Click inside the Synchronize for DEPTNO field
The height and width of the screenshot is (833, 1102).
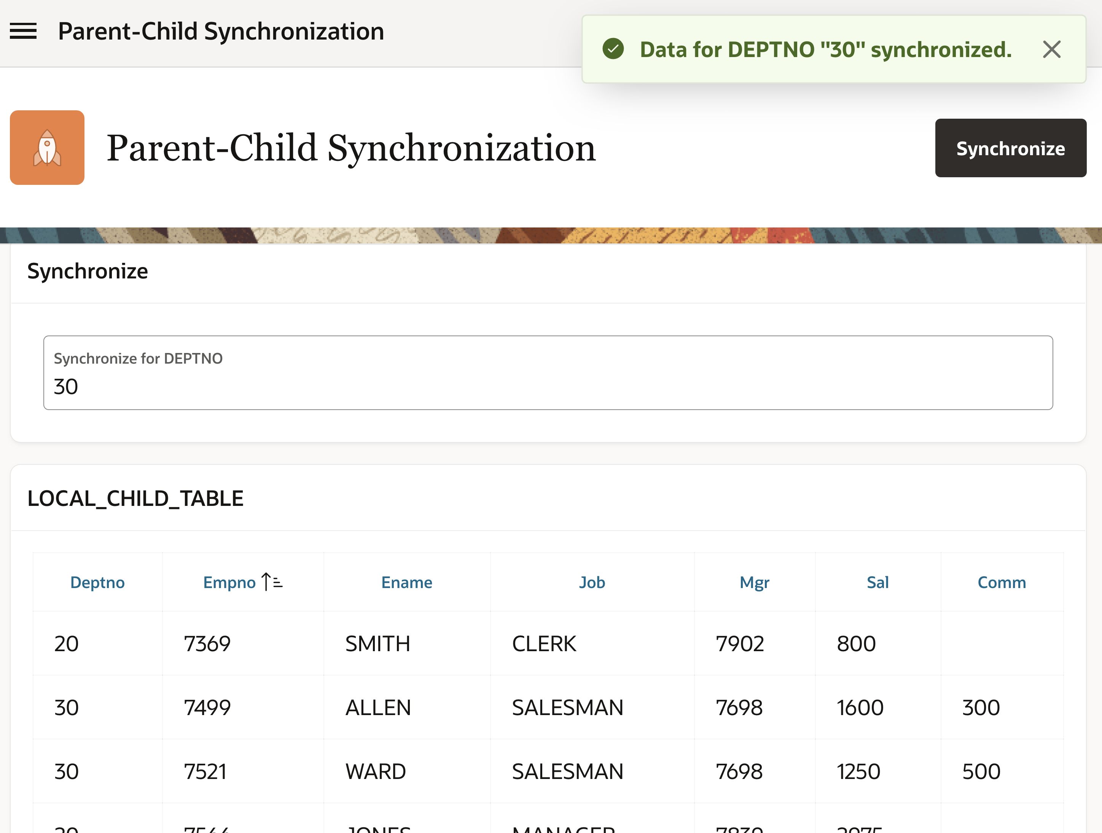click(548, 386)
